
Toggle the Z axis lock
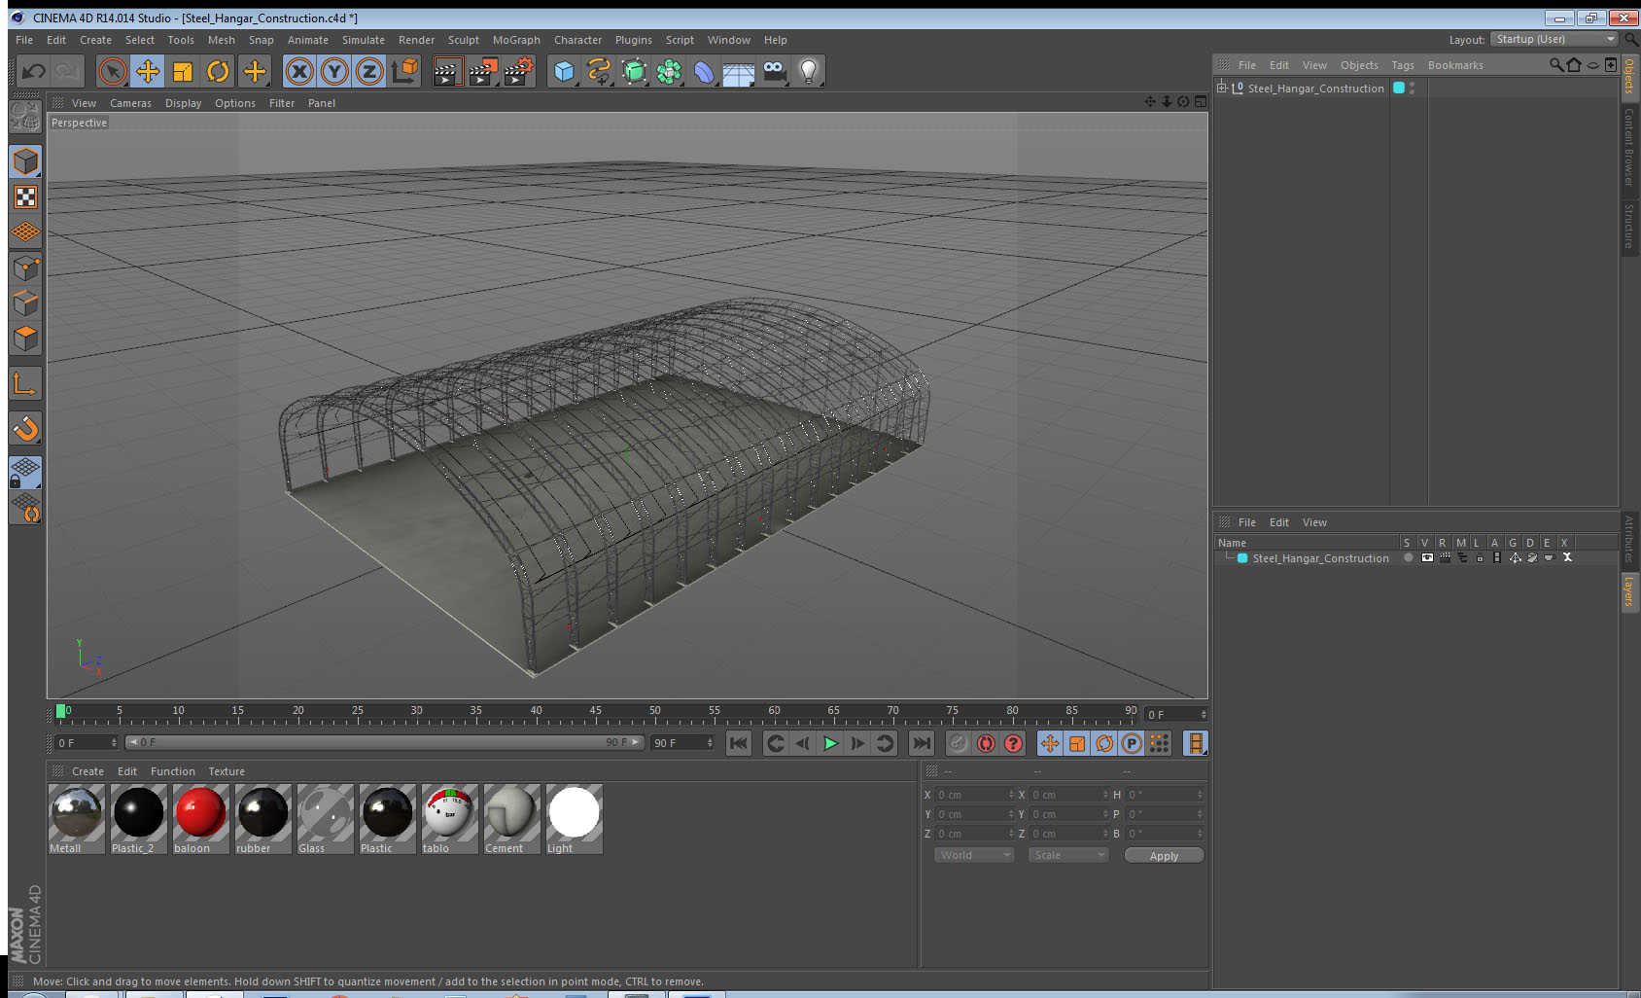(369, 71)
